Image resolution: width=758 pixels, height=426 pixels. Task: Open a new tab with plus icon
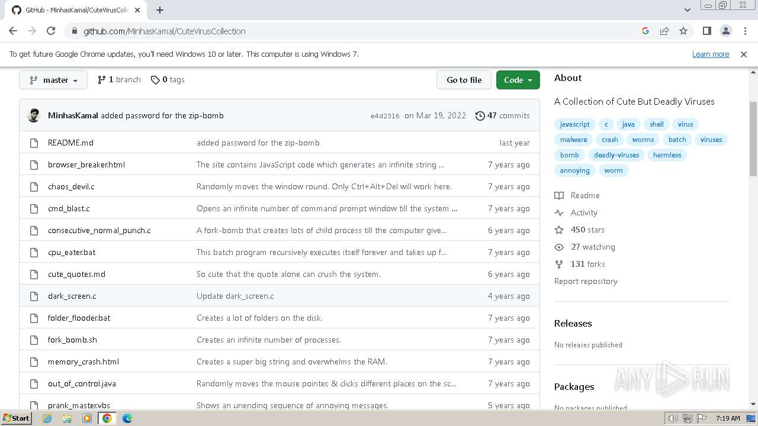[160, 10]
